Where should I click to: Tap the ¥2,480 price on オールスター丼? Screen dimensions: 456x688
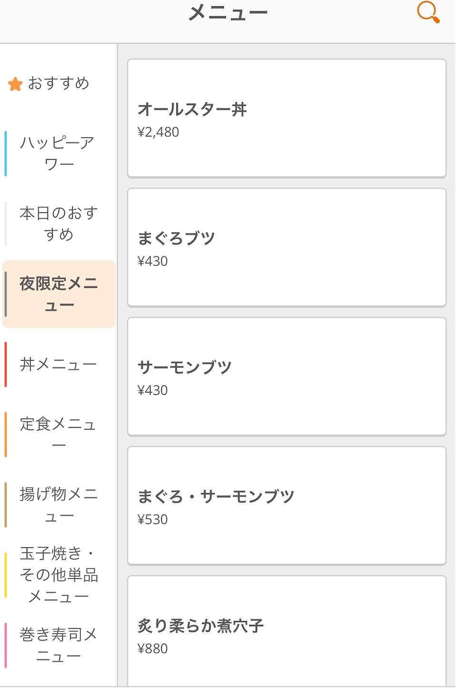[x=158, y=132]
